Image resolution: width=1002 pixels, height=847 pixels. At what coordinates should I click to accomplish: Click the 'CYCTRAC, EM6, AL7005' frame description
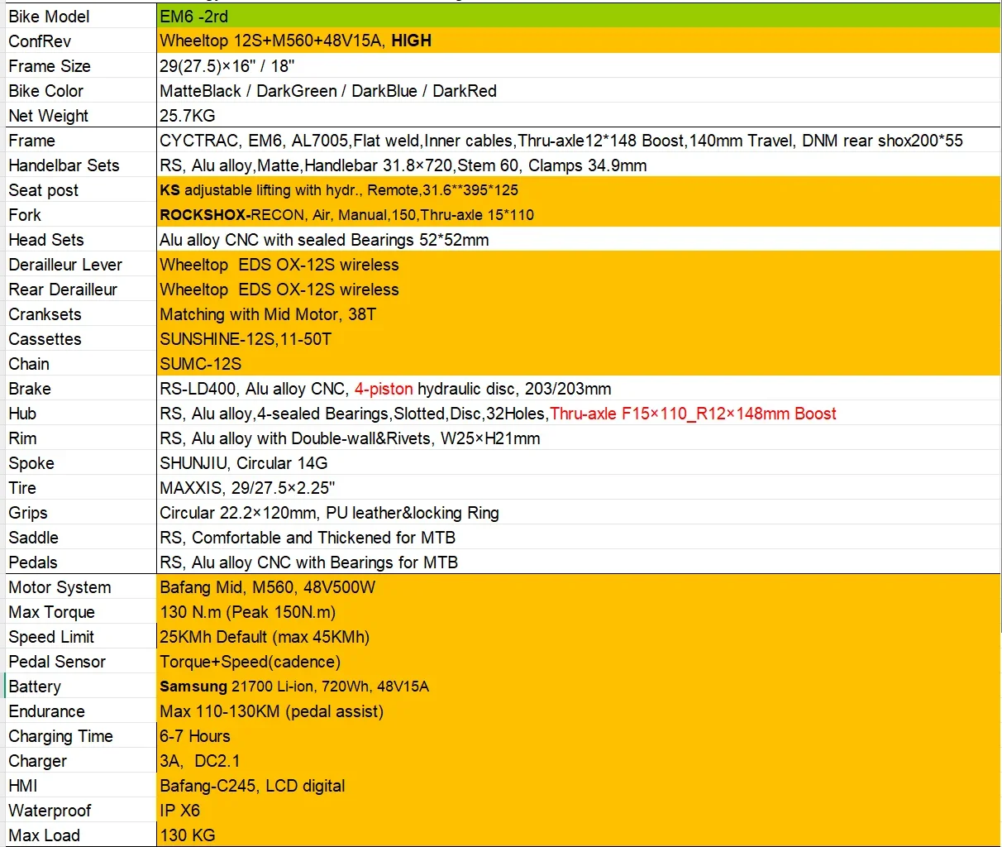[x=579, y=141]
